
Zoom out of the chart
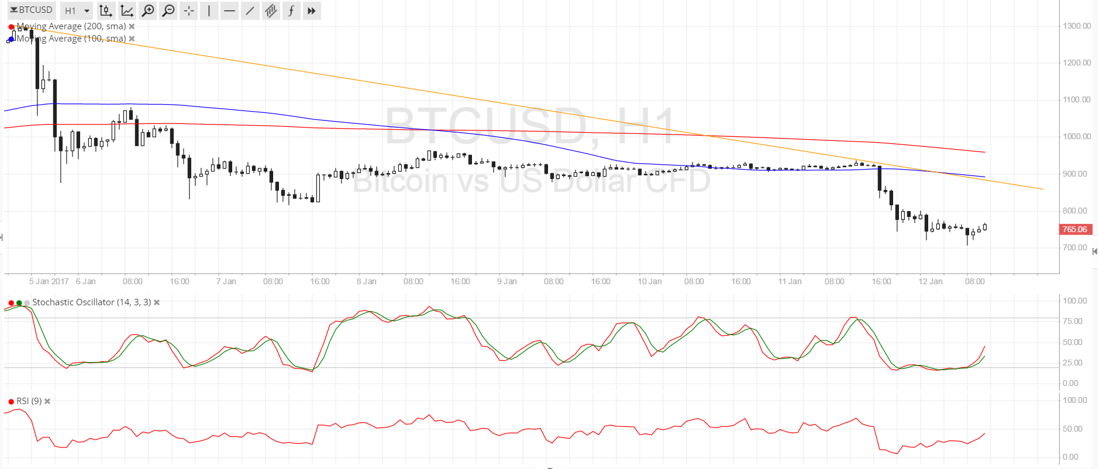tap(168, 11)
